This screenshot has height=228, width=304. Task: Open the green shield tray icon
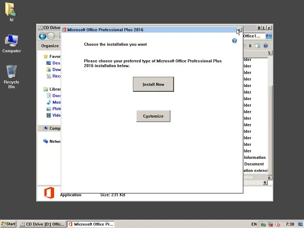tap(263, 224)
